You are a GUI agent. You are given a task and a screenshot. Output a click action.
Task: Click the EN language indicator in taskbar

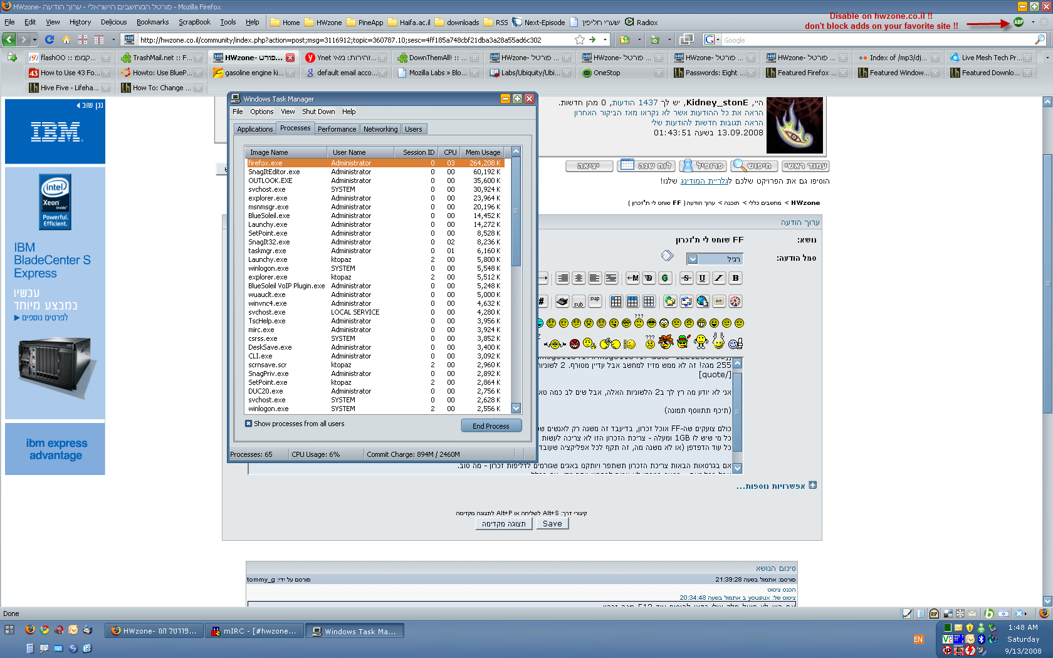(918, 639)
